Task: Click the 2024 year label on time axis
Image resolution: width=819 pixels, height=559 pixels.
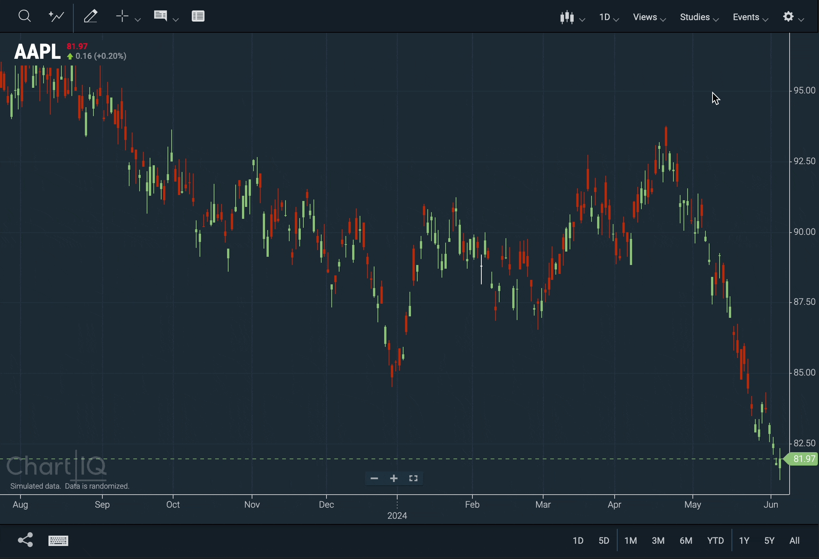Action: pos(398,516)
